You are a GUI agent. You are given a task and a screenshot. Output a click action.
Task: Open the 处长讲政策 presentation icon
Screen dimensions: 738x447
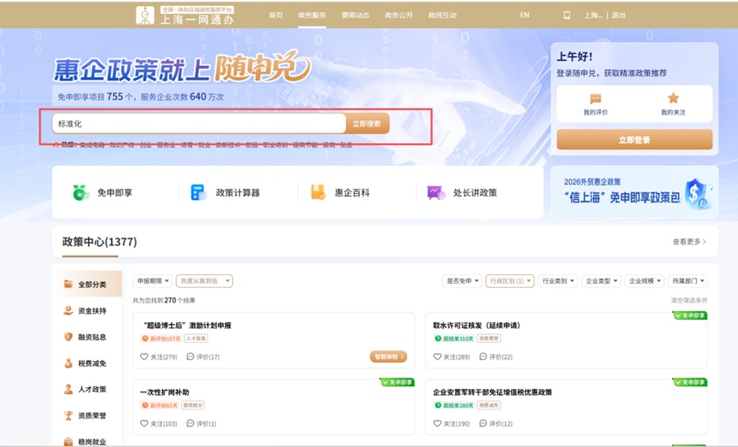pyautogui.click(x=436, y=193)
